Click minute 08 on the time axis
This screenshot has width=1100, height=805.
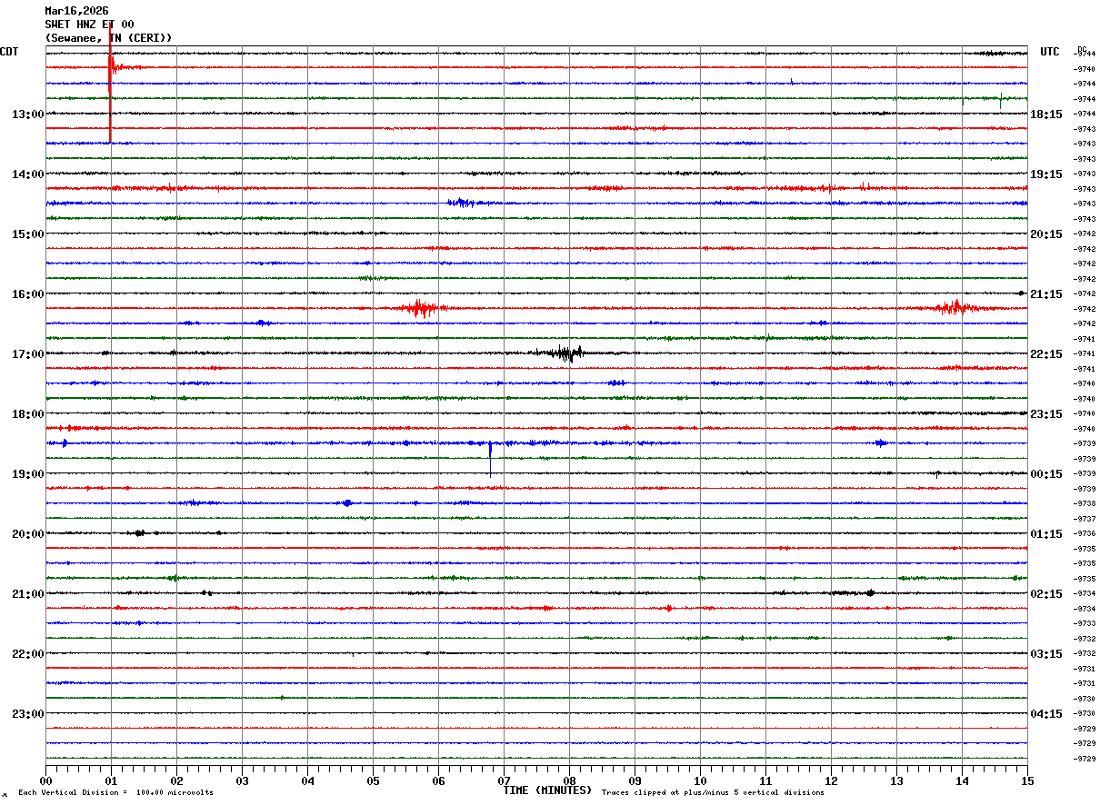tap(569, 780)
